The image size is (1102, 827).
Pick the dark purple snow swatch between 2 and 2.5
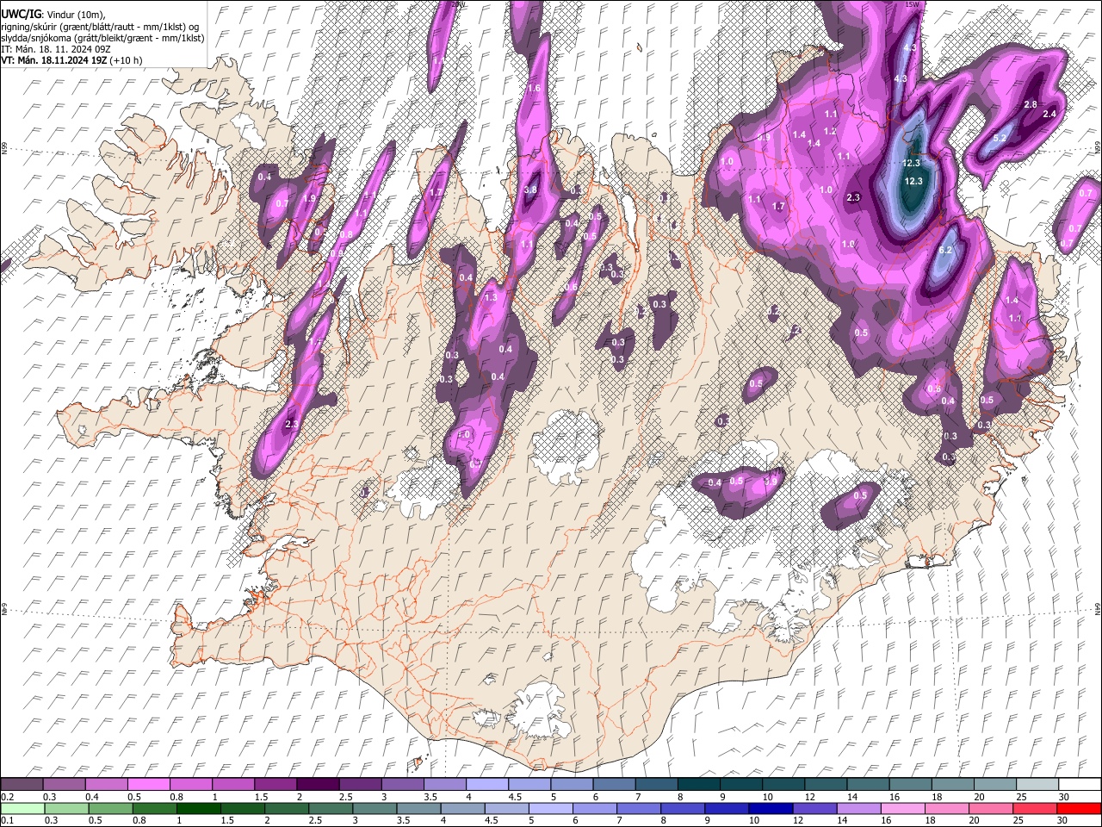317,785
